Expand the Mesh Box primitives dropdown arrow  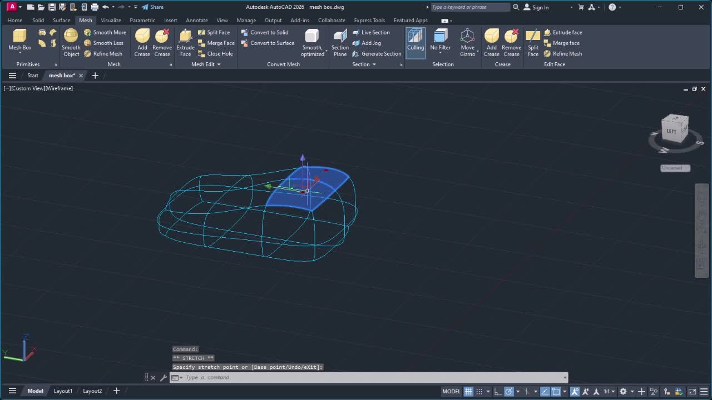[20, 54]
